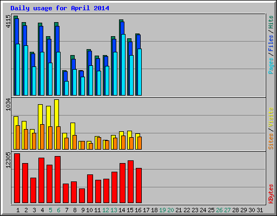Click green weekend day label 20
Viewport: 277px width, 216px height.
[170, 210]
